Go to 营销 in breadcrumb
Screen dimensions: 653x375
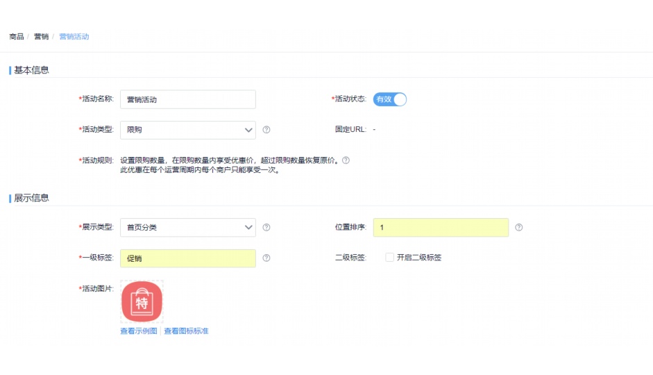(41, 37)
